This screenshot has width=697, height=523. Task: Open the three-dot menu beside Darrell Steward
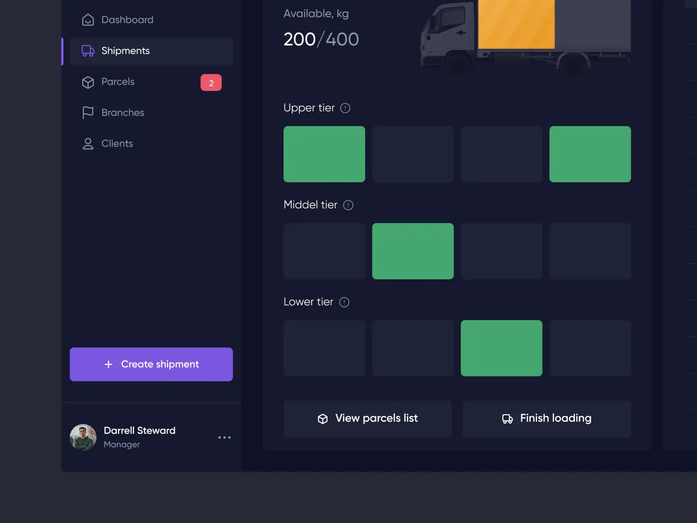click(224, 438)
